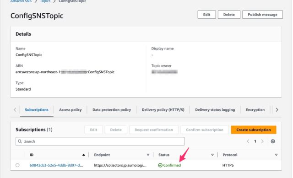This screenshot has height=178, width=293.
Task: Open the Delivery status logging tab
Action: click(215, 110)
